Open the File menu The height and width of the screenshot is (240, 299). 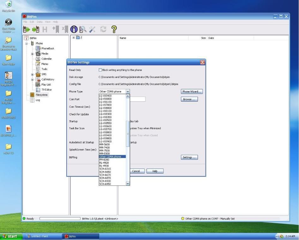point(25,22)
